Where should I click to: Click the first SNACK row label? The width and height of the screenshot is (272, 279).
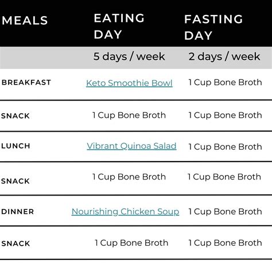point(15,116)
